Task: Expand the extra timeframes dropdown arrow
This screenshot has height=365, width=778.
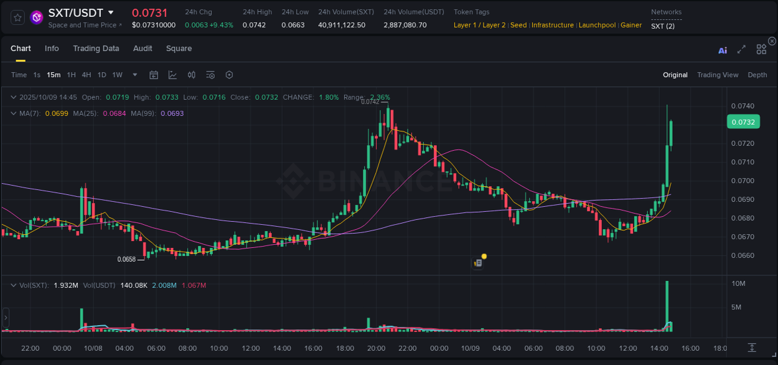Action: tap(134, 75)
